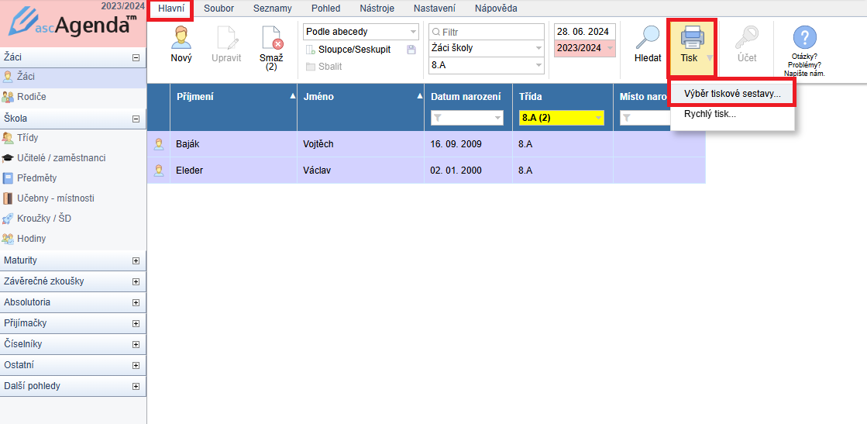
Task: Expand the Absolutoria section
Action: coord(136,303)
